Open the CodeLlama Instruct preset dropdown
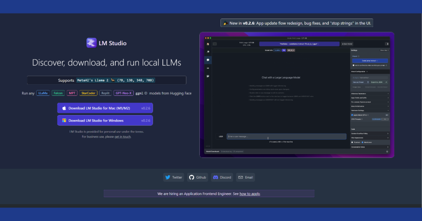 click(x=370, y=61)
